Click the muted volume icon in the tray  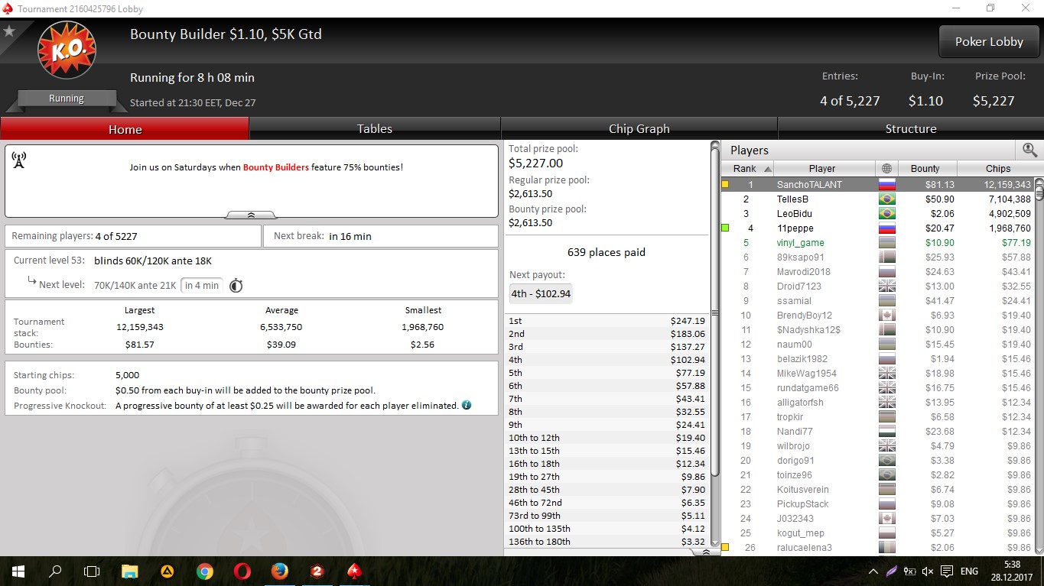pos(928,571)
